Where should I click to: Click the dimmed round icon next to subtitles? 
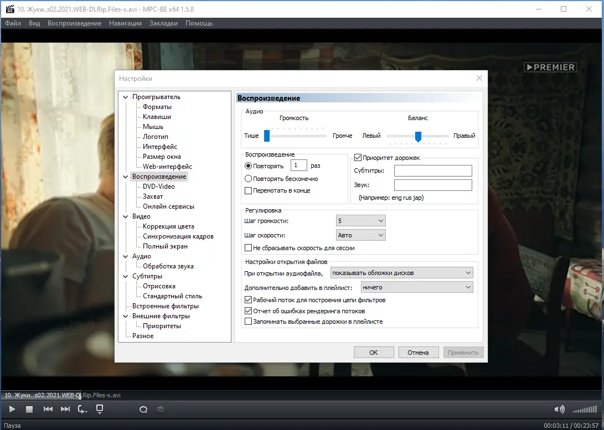[161, 409]
